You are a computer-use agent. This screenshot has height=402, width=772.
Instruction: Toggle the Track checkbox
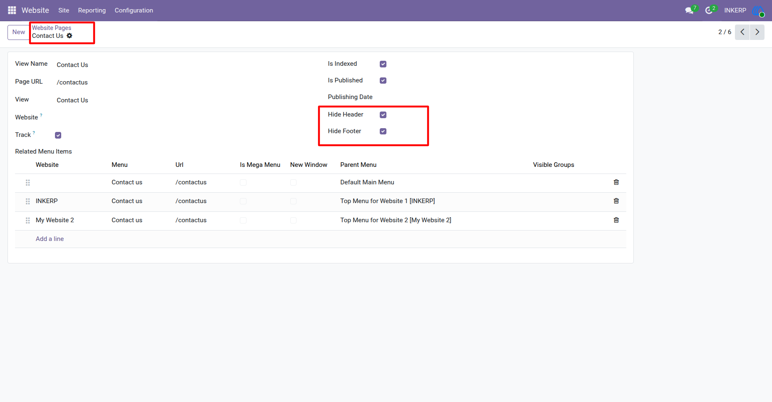tap(58, 135)
